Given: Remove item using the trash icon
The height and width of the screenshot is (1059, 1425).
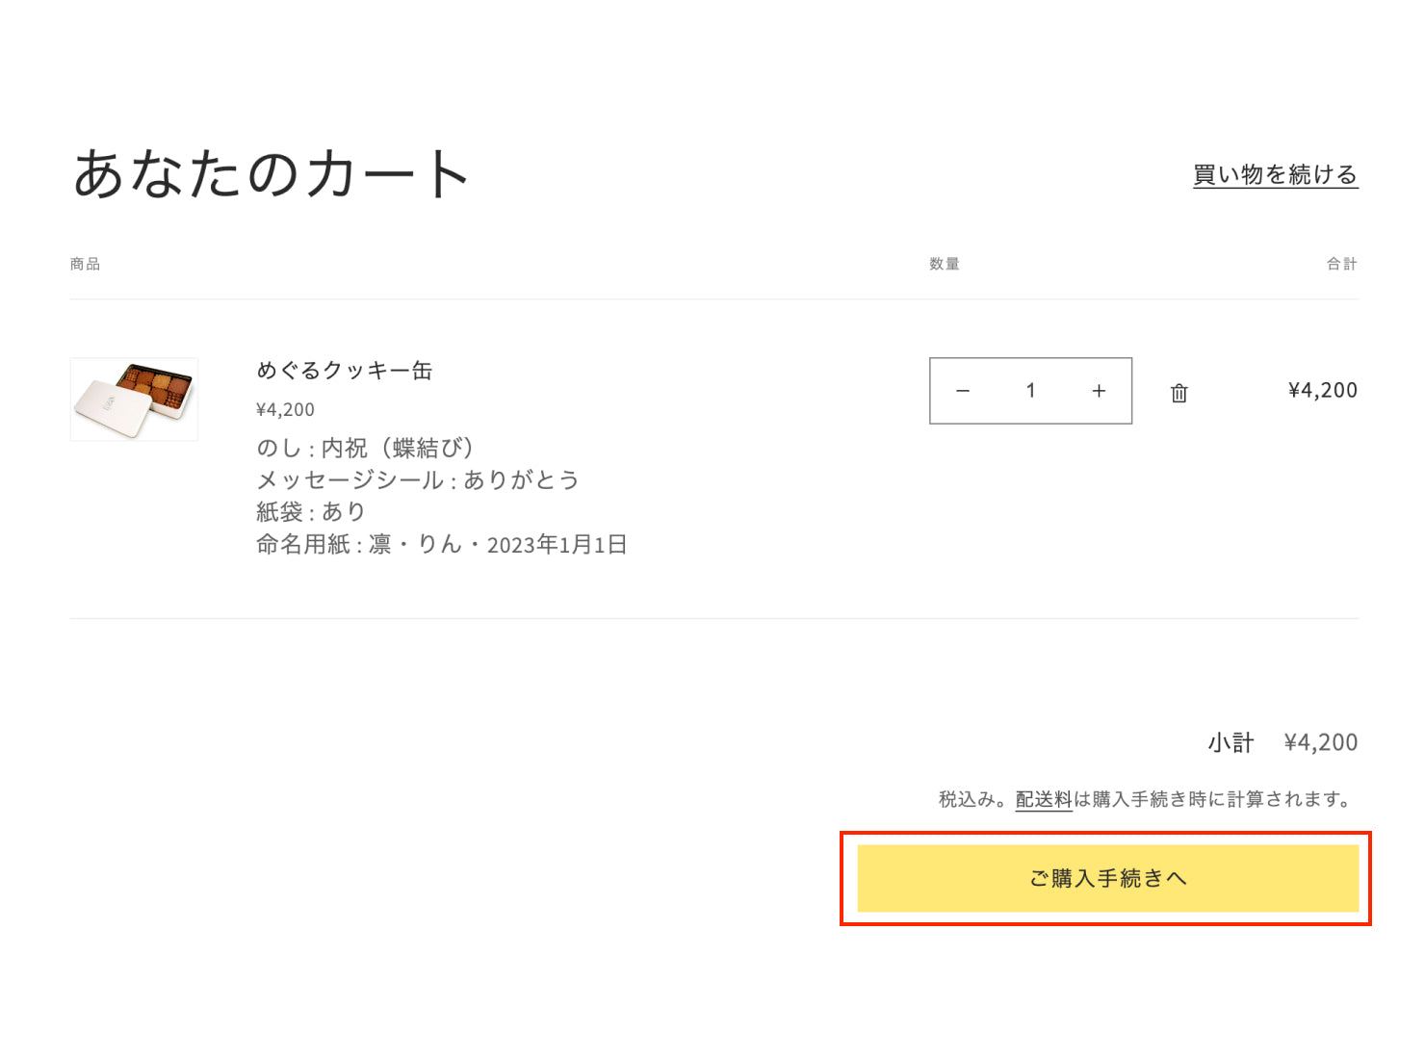Looking at the screenshot, I should tap(1179, 393).
